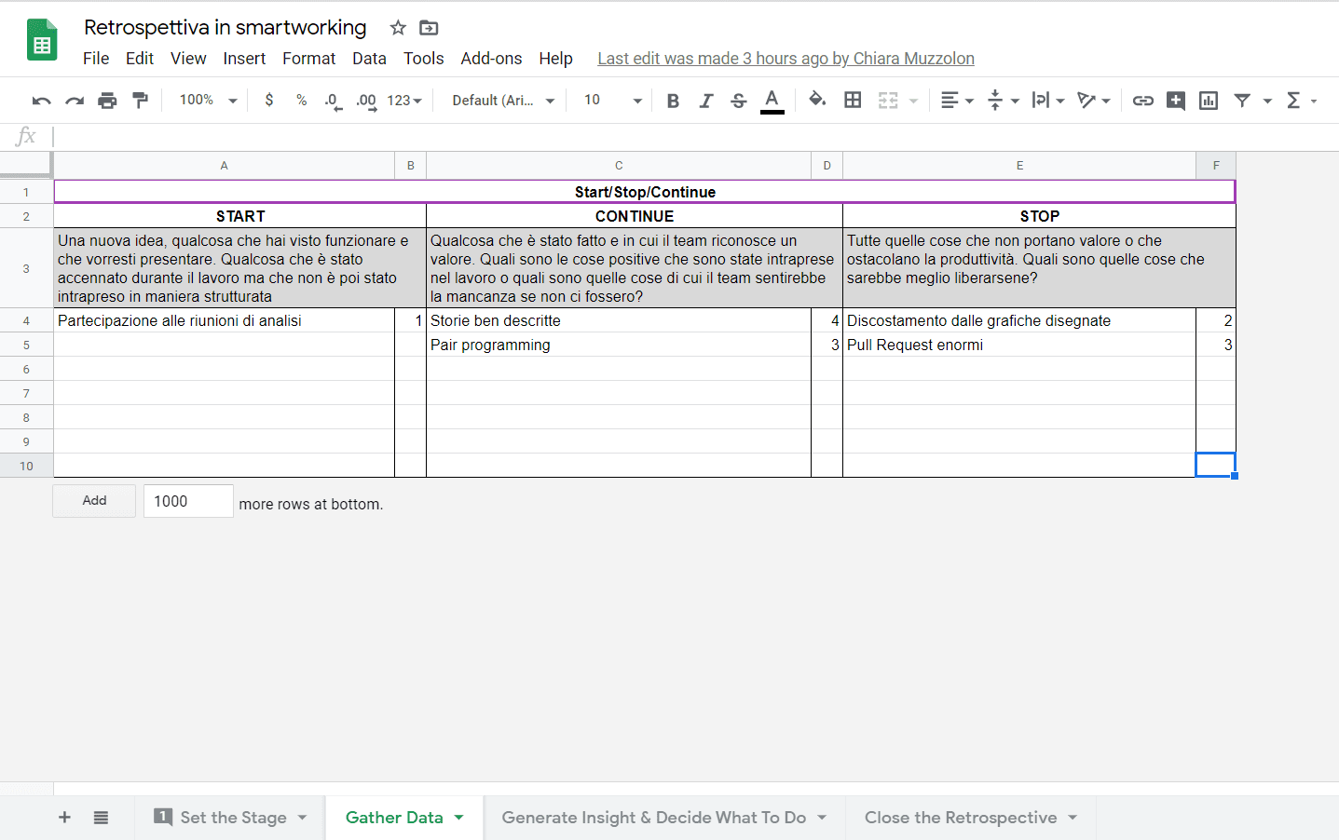Decrease decimal places icon
Image resolution: width=1339 pixels, height=840 pixels.
point(333,101)
